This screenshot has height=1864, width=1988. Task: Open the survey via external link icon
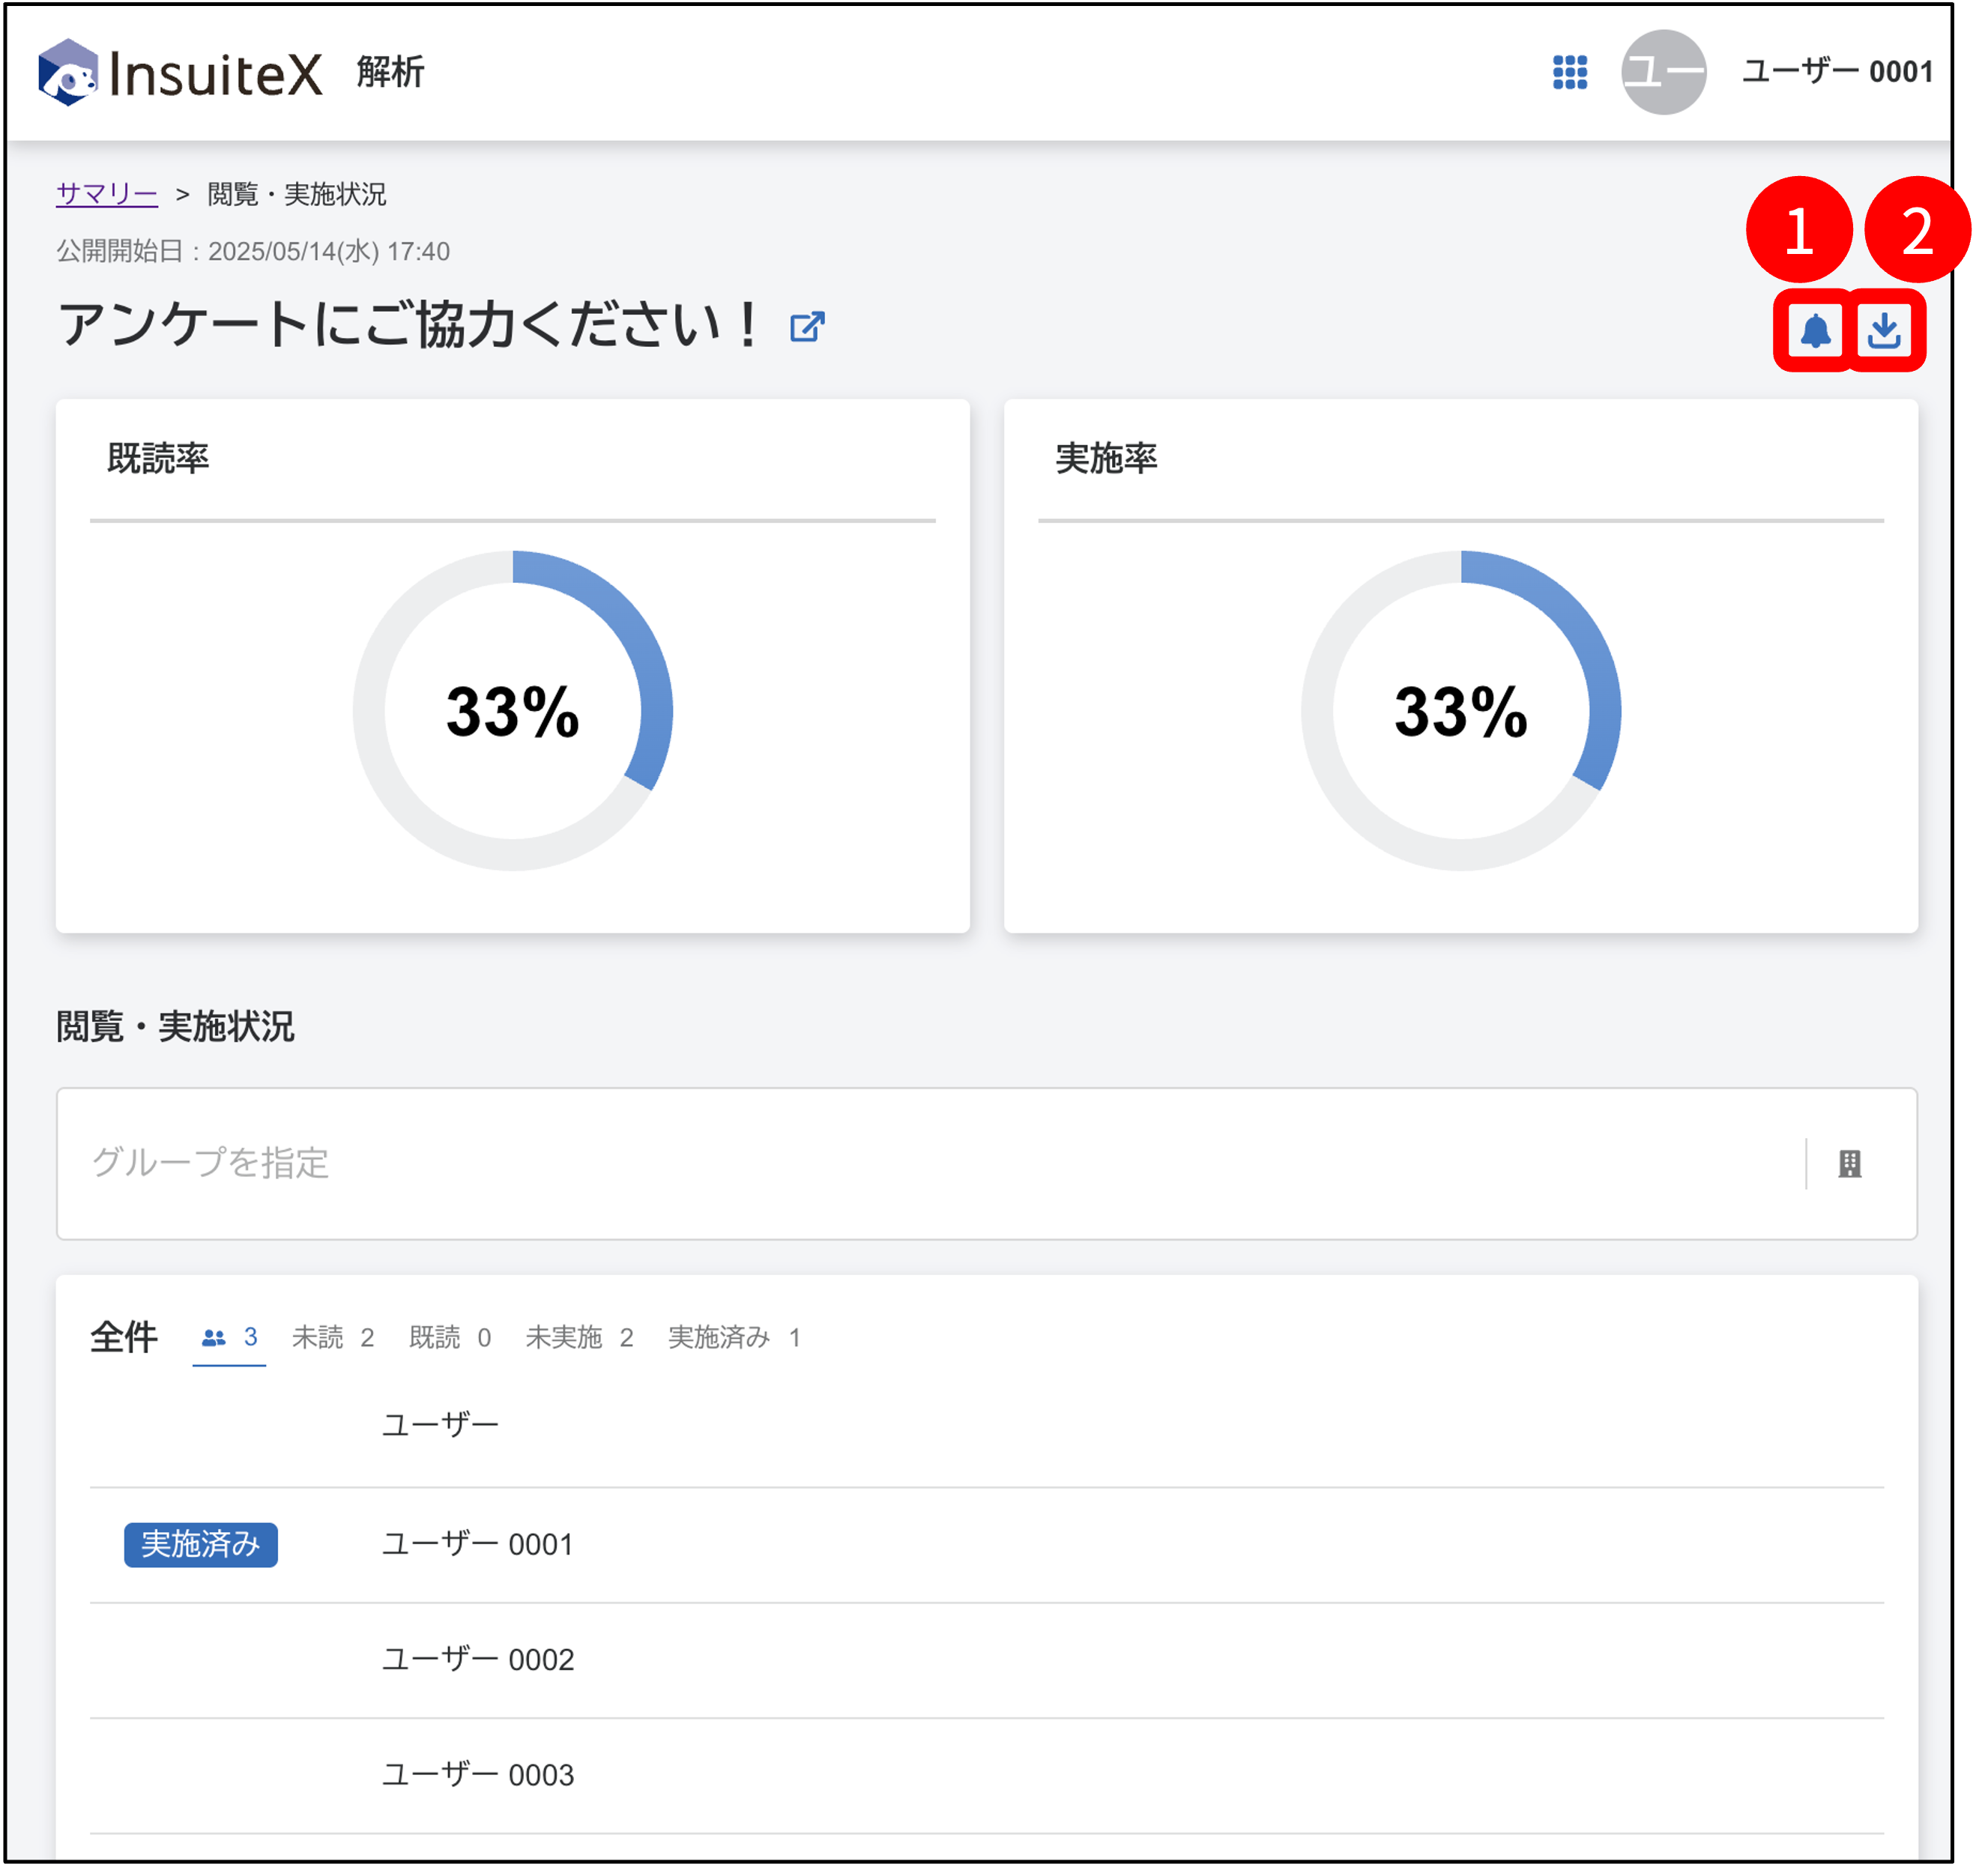[x=807, y=327]
